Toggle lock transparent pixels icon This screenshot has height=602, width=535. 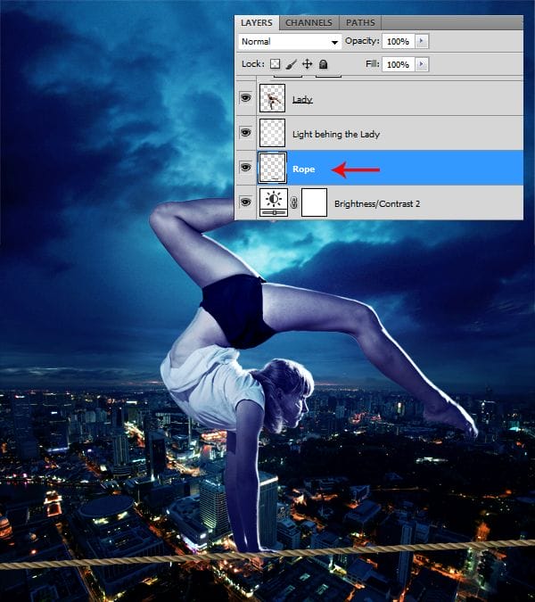click(x=276, y=64)
